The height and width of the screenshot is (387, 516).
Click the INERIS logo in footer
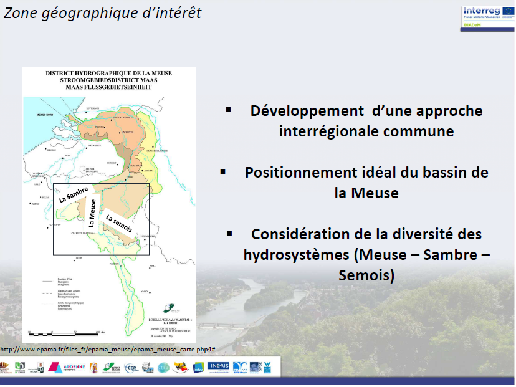coord(219,367)
